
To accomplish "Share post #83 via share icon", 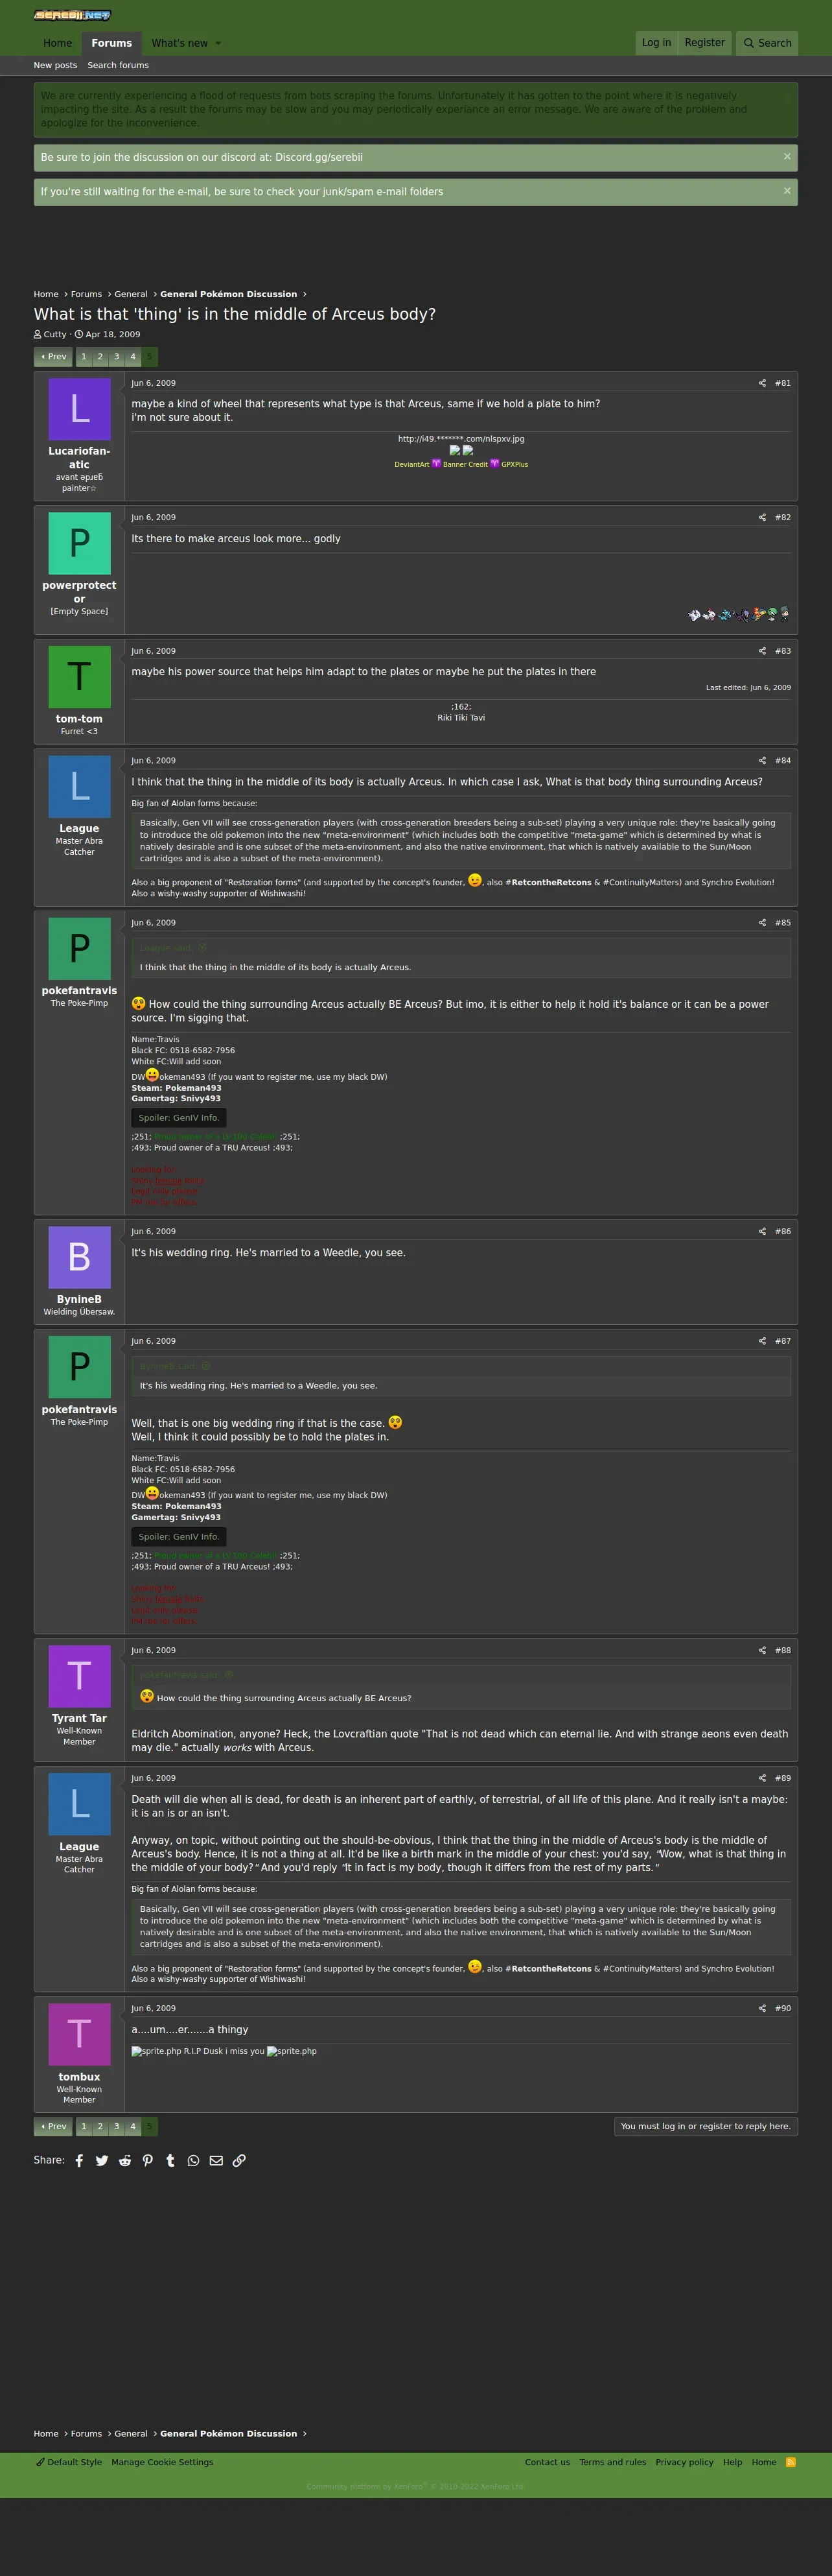I will click(762, 651).
